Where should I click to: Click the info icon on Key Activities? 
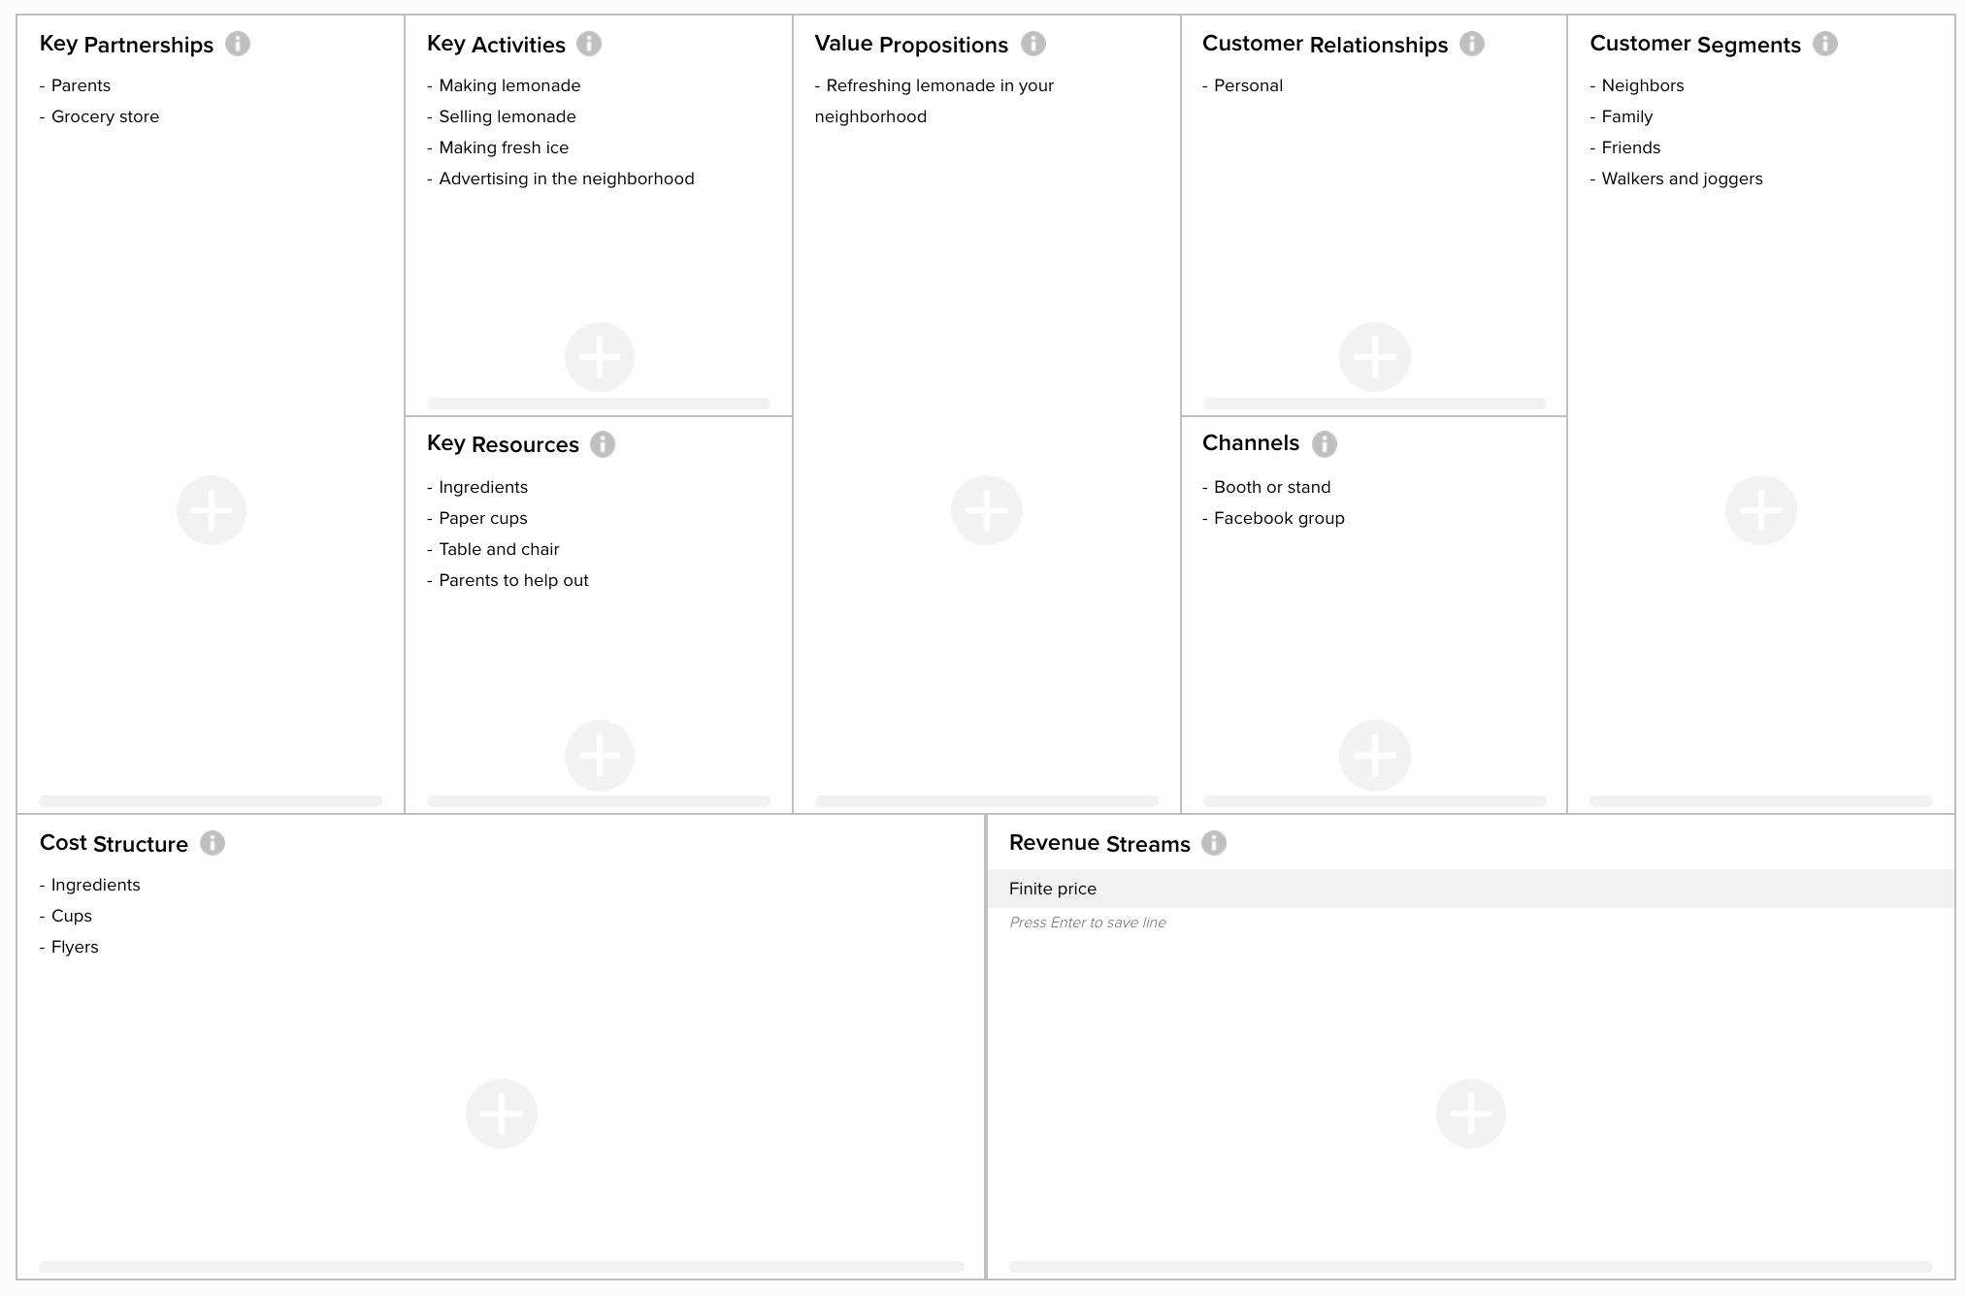click(x=602, y=39)
